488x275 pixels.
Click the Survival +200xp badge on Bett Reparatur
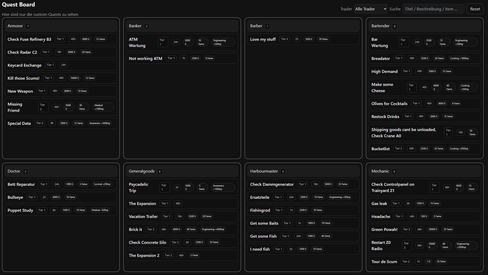tap(102, 184)
